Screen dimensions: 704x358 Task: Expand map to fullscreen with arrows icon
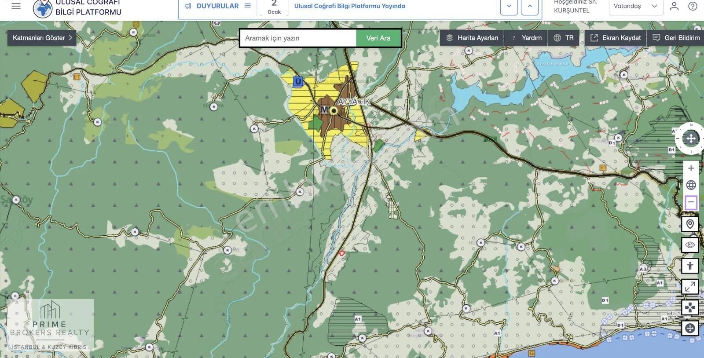[x=690, y=287]
